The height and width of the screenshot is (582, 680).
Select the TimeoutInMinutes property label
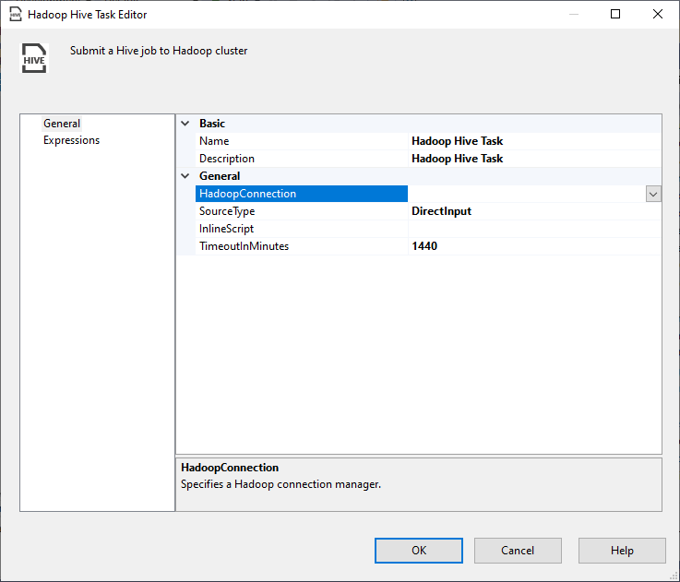tap(244, 246)
